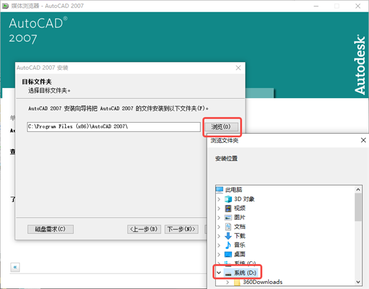Go back with the 上一步(B) button
Viewport: 369px width, 289px height.
144,229
